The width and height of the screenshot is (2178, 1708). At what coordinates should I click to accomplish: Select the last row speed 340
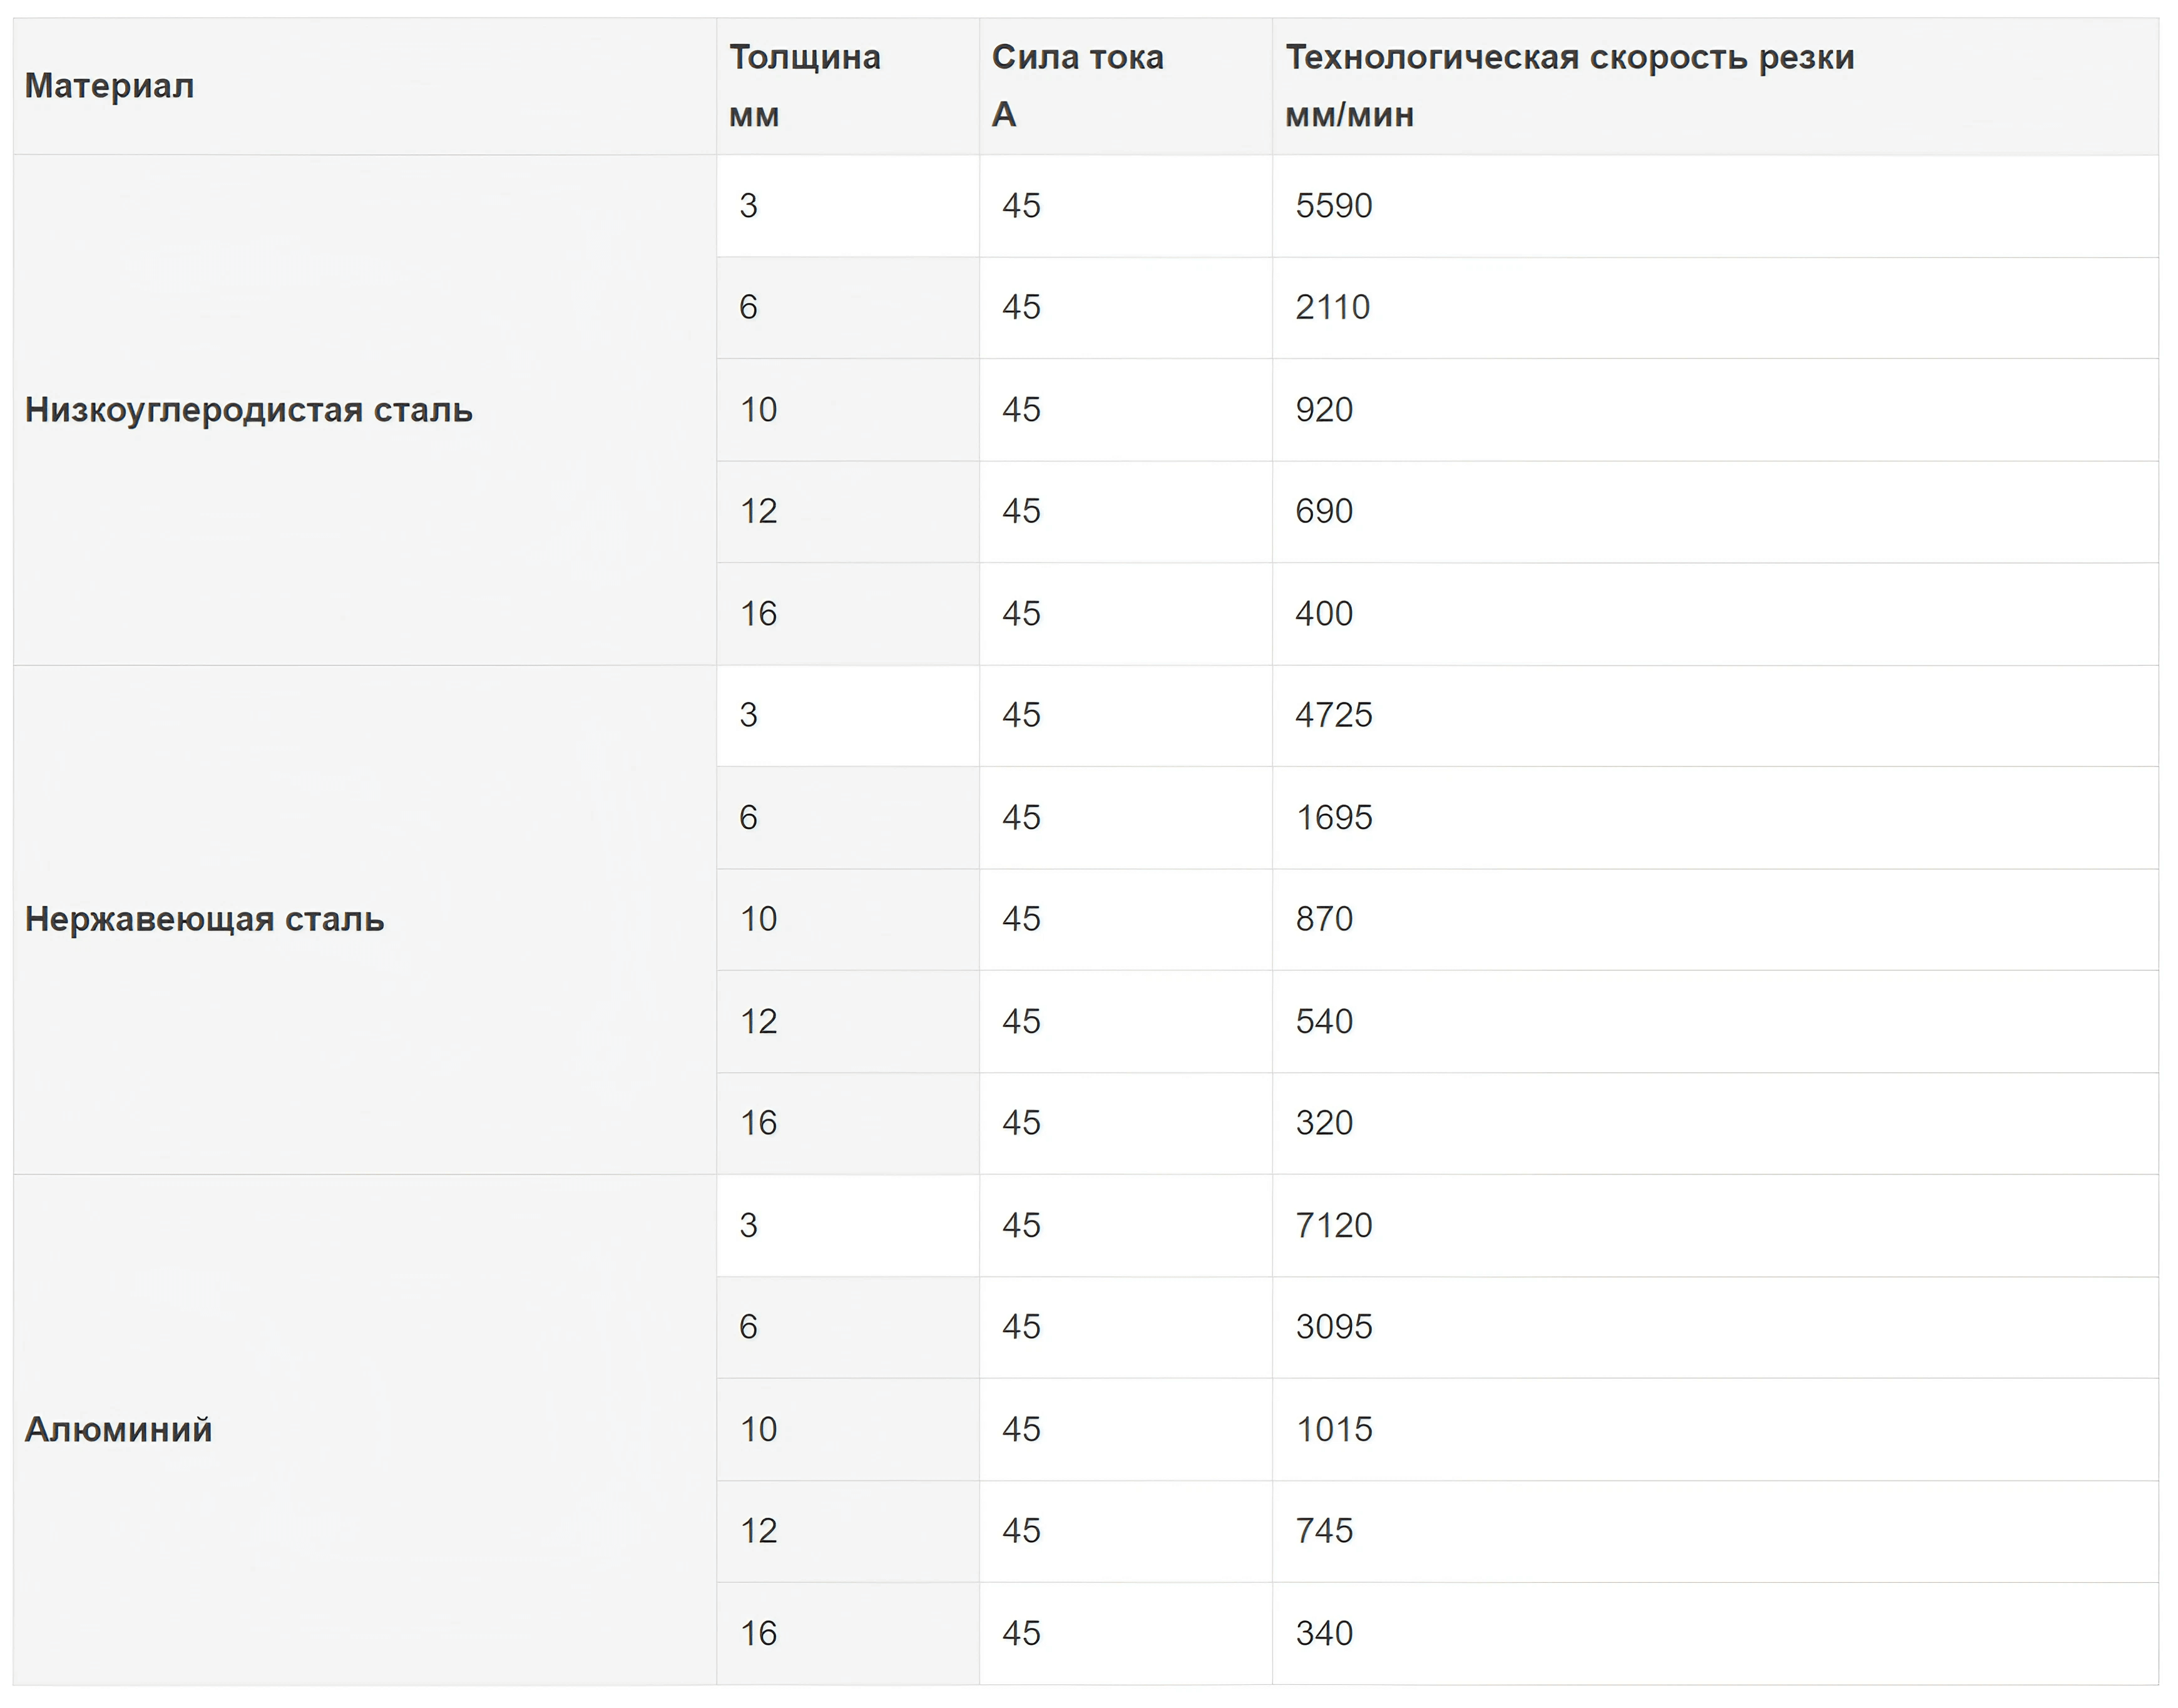[1324, 1634]
